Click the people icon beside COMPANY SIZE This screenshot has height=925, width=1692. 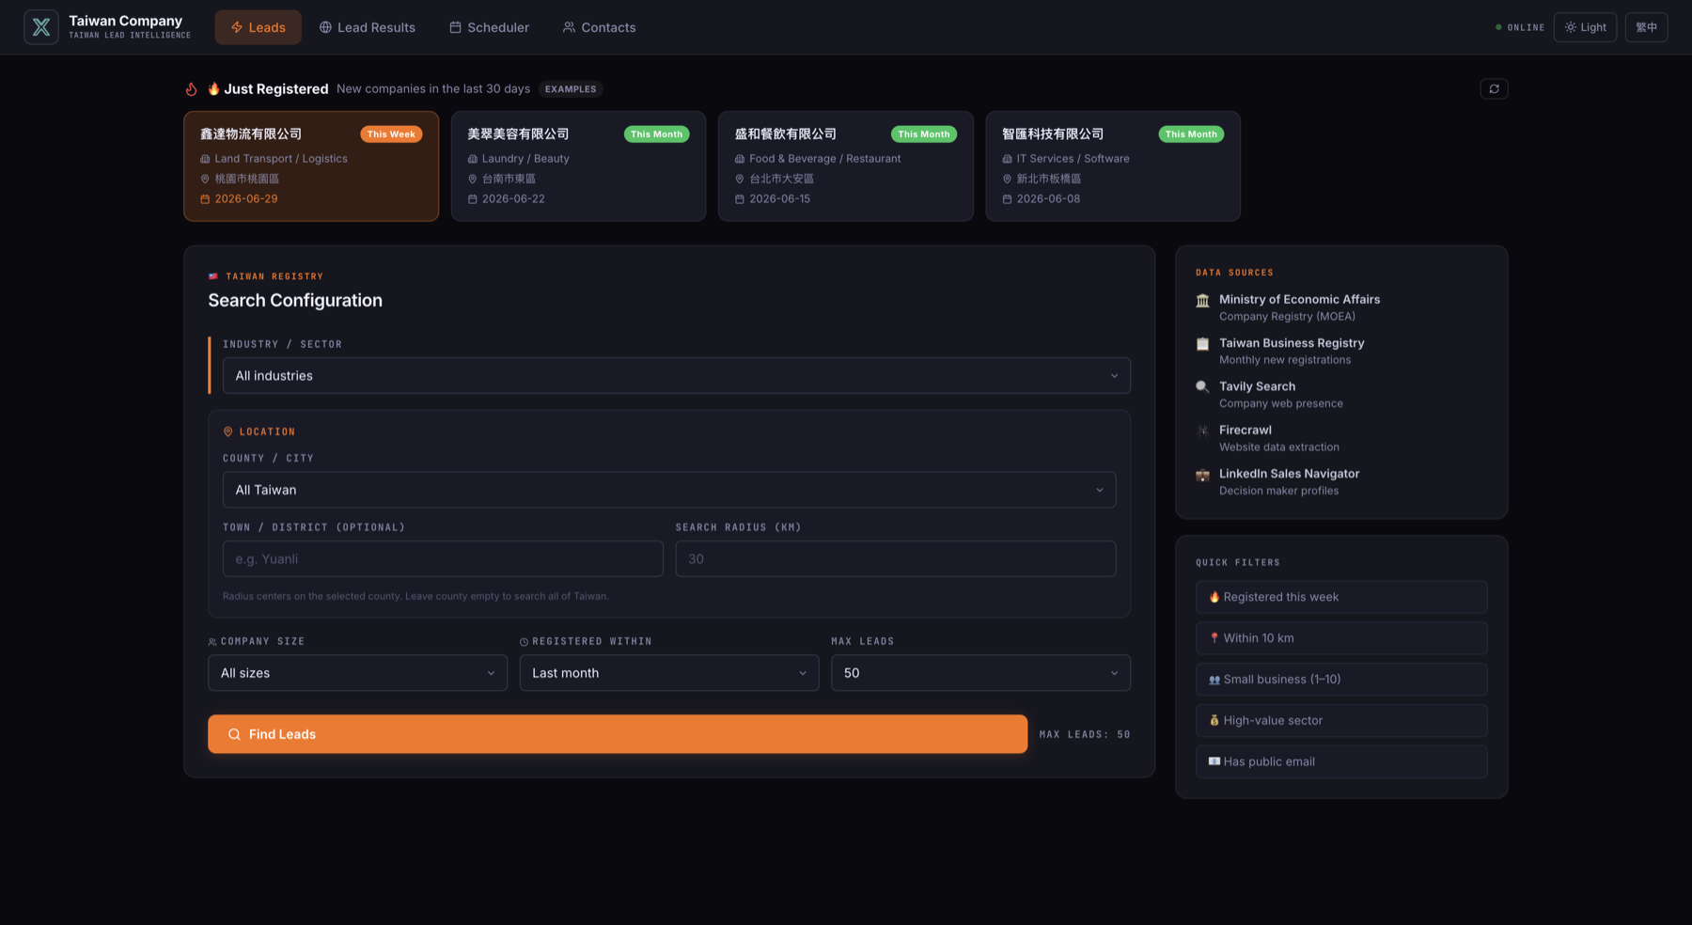pyautogui.click(x=212, y=642)
